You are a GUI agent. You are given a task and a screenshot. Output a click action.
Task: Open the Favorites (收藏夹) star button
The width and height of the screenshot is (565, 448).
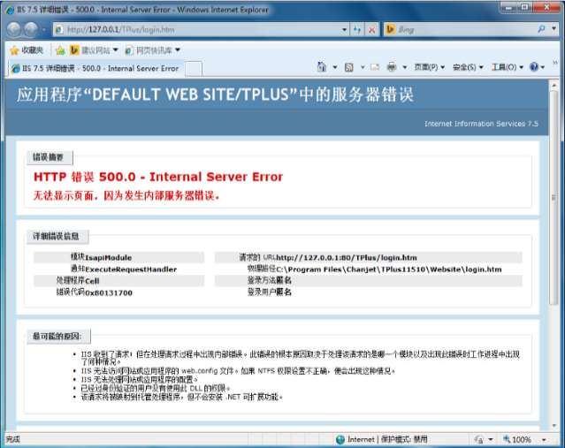click(x=27, y=50)
